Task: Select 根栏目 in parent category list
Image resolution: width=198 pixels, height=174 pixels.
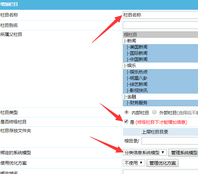Action: coord(160,35)
